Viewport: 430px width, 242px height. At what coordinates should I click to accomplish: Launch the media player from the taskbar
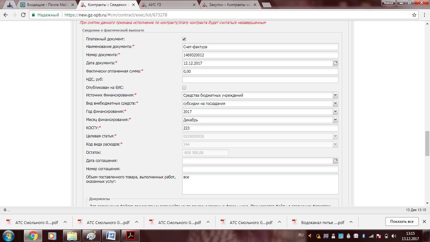pos(52,236)
